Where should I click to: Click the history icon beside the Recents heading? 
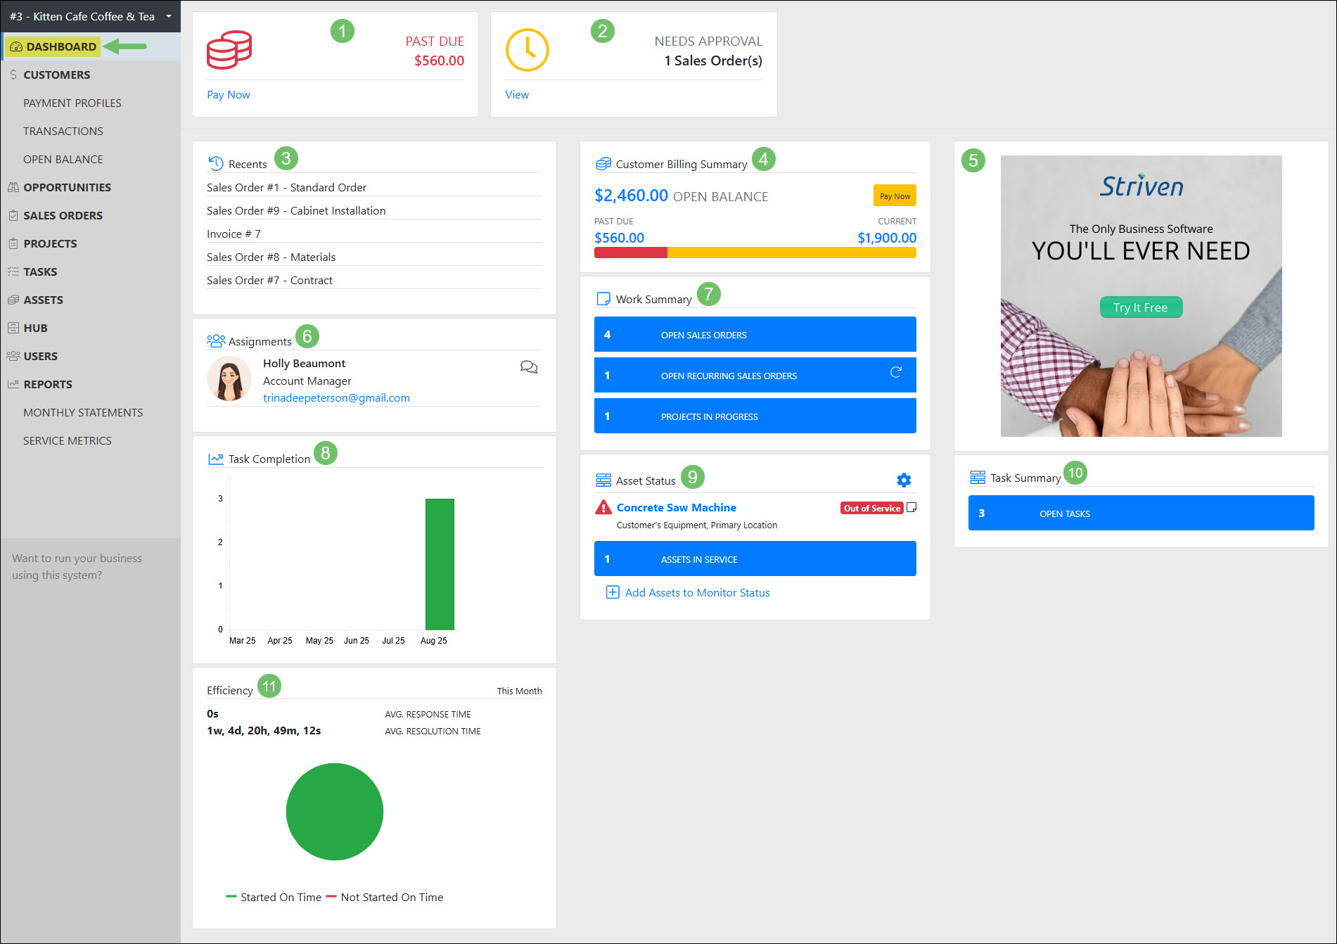pyautogui.click(x=215, y=162)
